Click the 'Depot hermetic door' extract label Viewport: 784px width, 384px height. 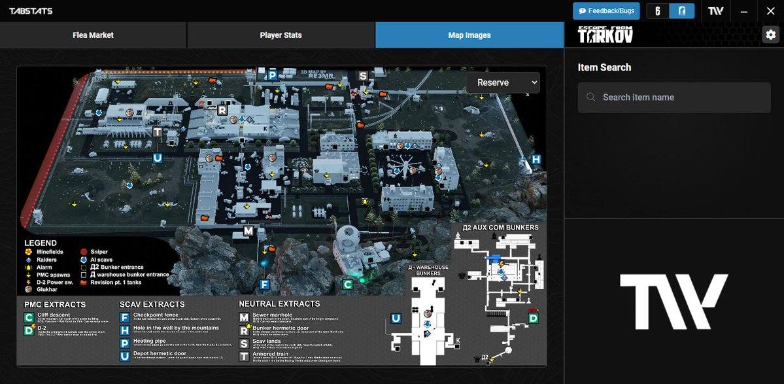pyautogui.click(x=159, y=353)
